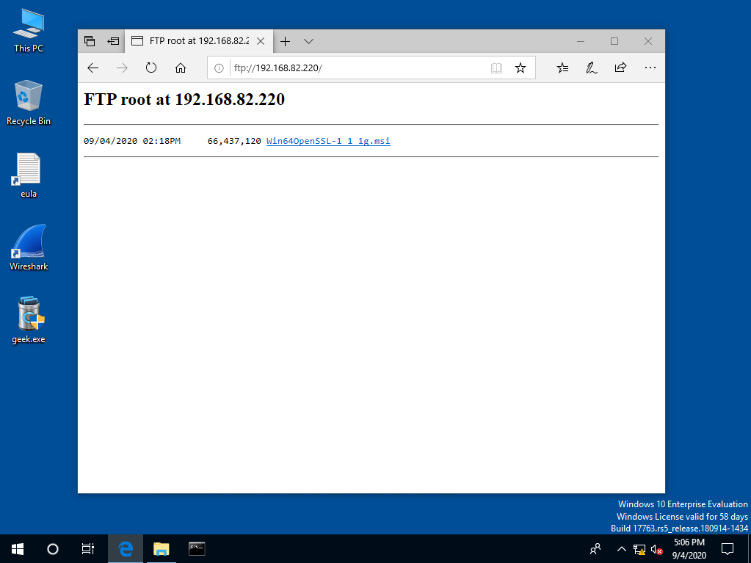Open Task View on taskbar
The width and height of the screenshot is (751, 563).
coord(88,548)
